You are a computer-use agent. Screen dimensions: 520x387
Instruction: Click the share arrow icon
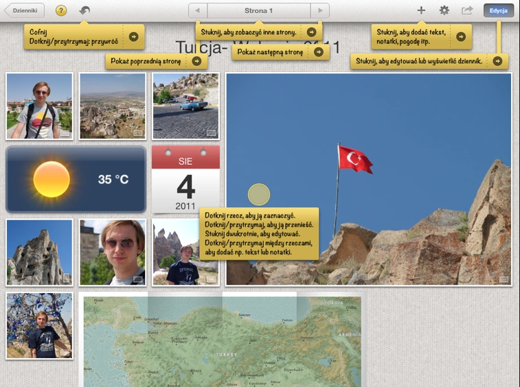click(467, 10)
